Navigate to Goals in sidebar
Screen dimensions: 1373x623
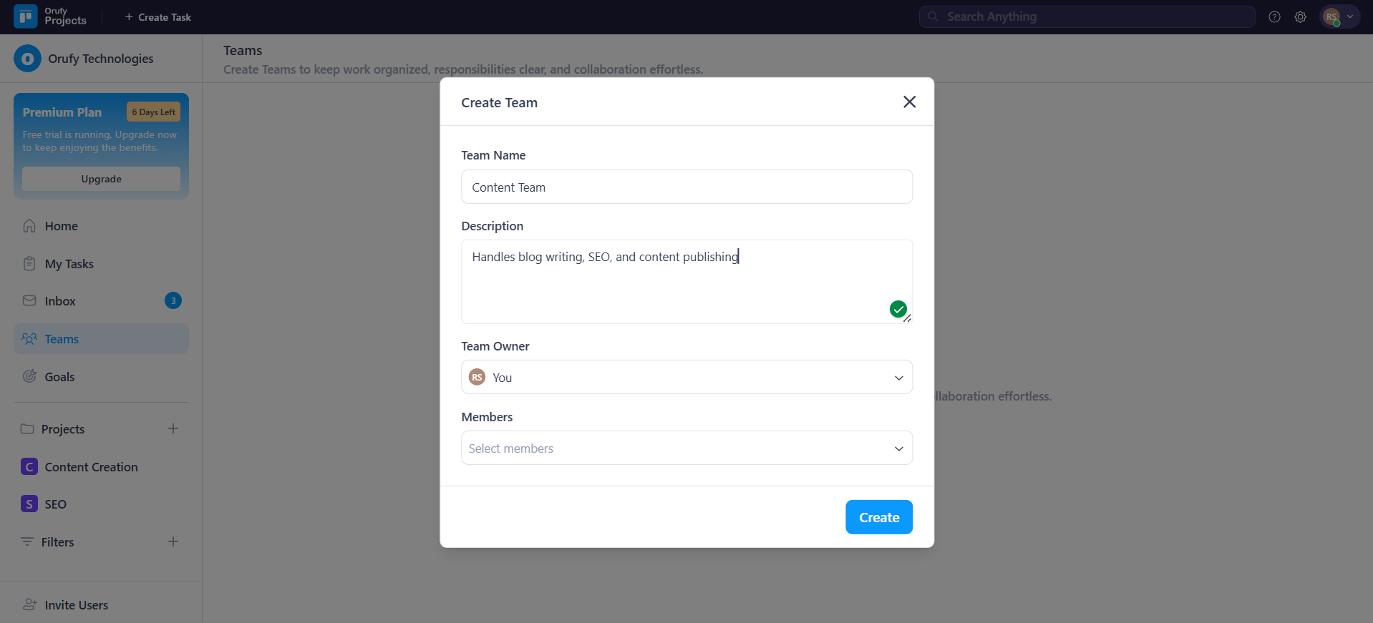[59, 377]
